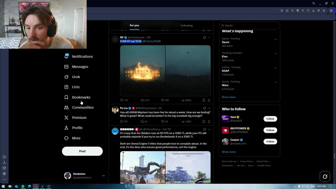
Task: Open options for the Ware trend
Action: [275, 82]
